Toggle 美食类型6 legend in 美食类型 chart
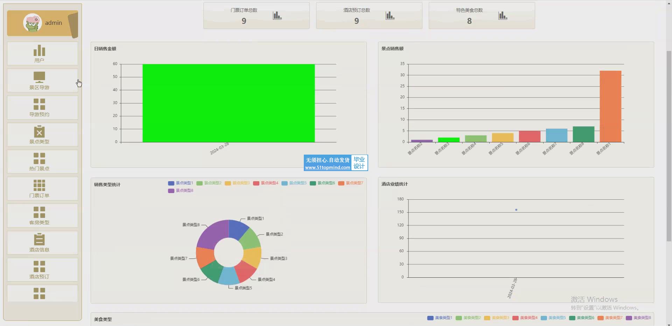 pos(582,318)
